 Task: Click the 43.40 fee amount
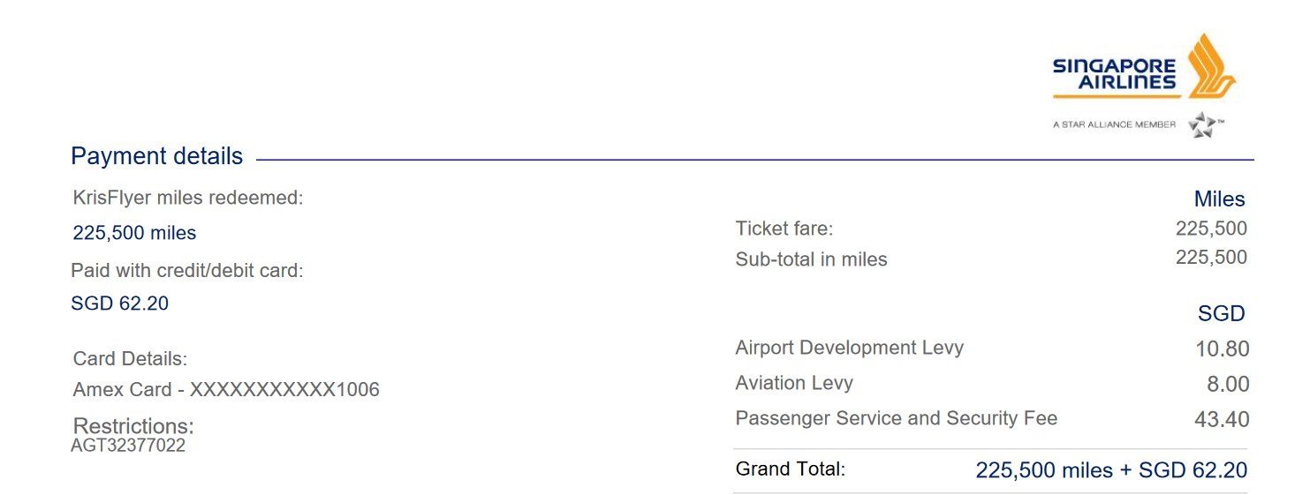coord(1222,419)
